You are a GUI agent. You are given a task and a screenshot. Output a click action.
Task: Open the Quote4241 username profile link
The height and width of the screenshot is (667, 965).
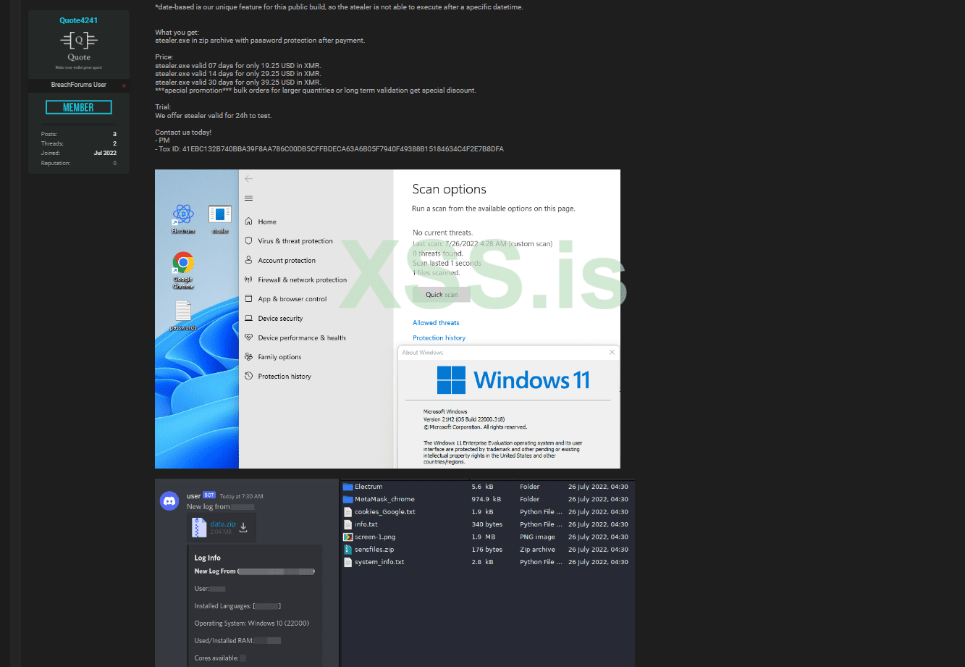pos(79,20)
